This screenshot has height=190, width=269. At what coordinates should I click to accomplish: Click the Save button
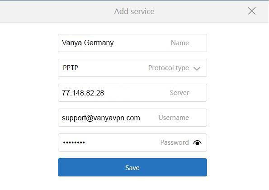pyautogui.click(x=132, y=167)
